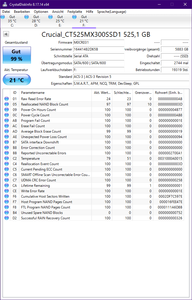Click the total writes value 5883 GB
The width and height of the screenshot is (192, 300).
pos(175,49)
